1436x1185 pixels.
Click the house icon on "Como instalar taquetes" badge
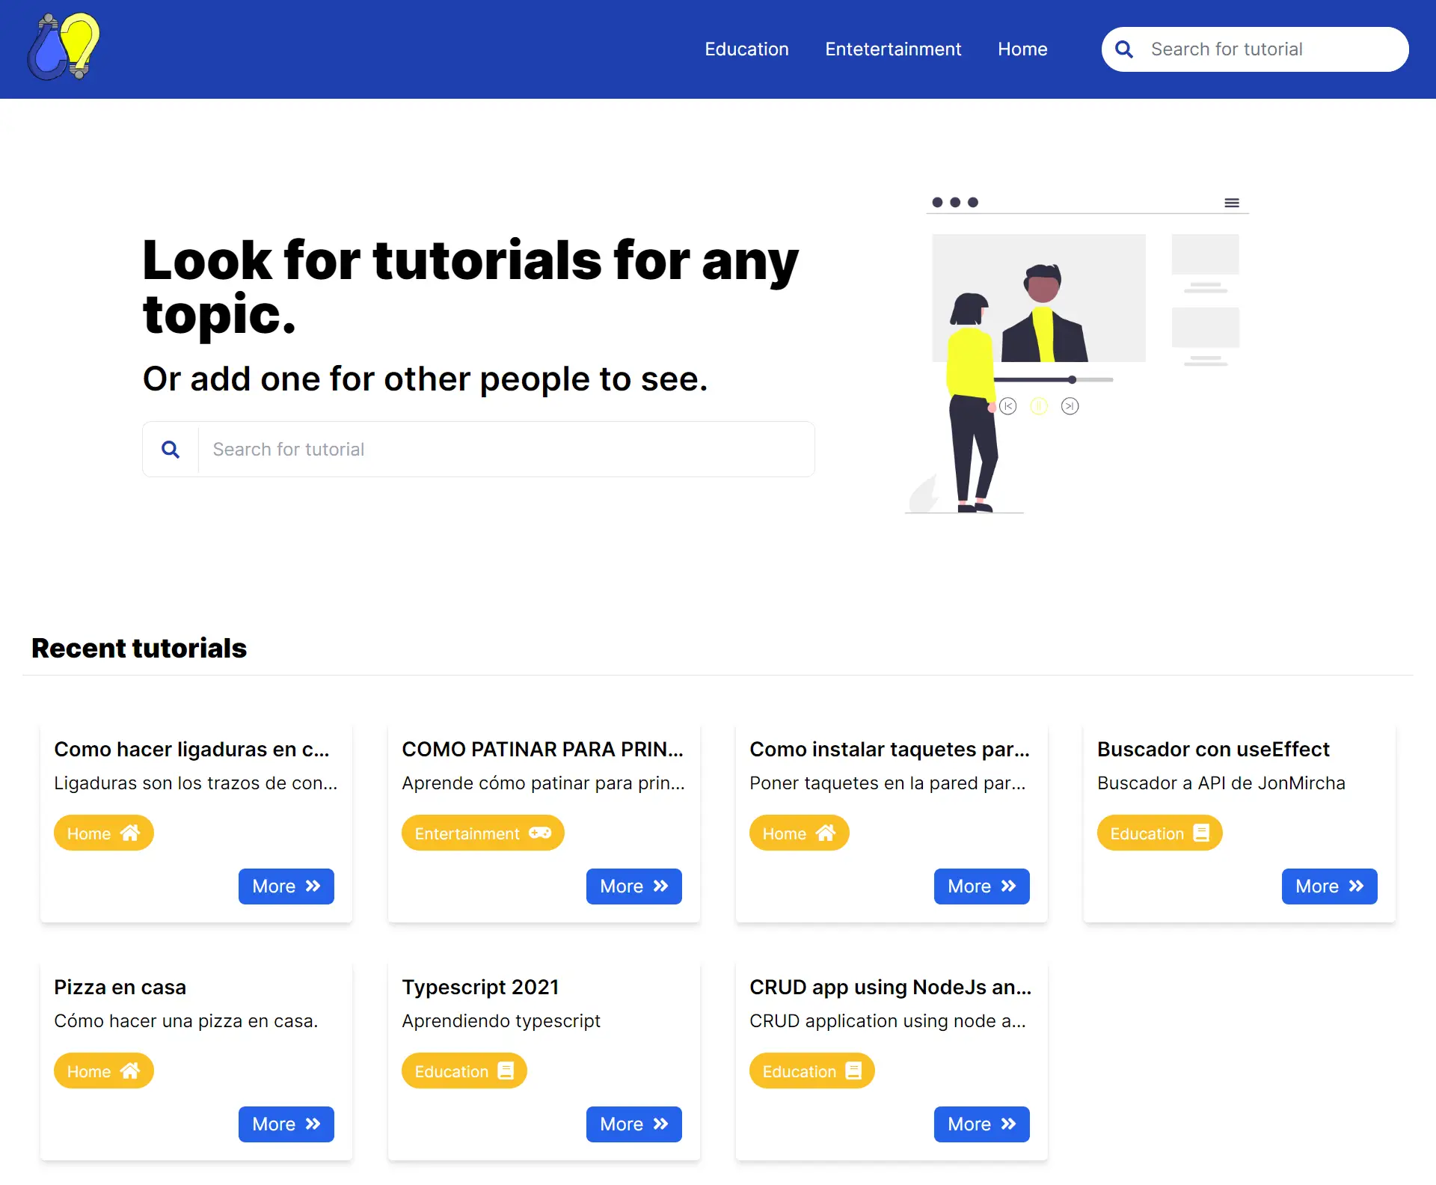[826, 833]
